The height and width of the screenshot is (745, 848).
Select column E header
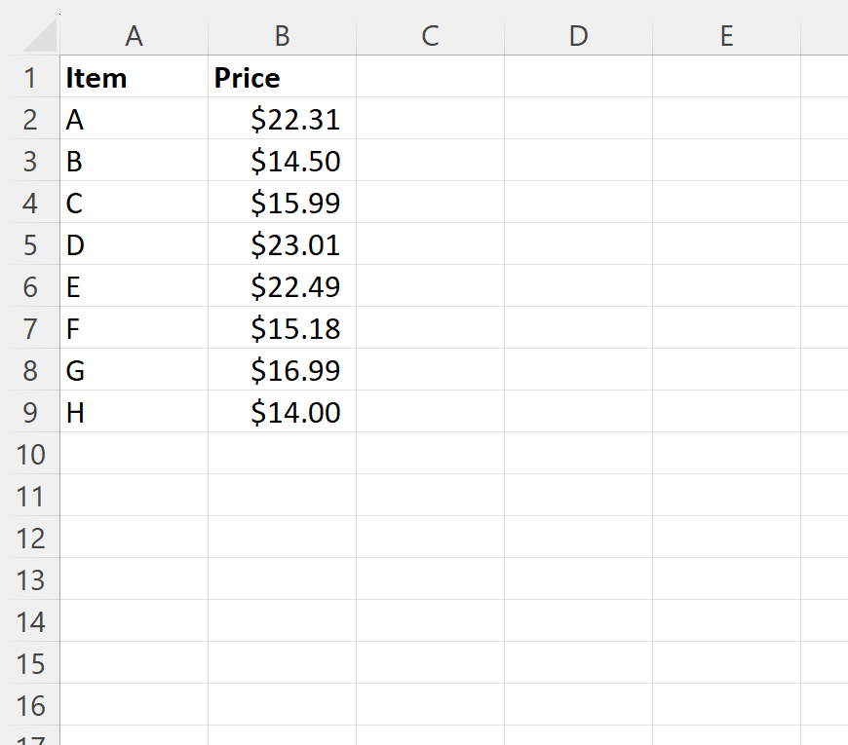coord(726,35)
